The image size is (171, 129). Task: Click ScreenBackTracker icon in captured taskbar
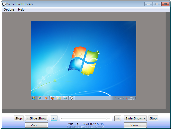[72, 98]
